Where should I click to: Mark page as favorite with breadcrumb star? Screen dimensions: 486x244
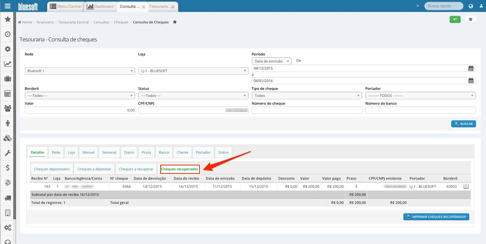pyautogui.click(x=175, y=22)
